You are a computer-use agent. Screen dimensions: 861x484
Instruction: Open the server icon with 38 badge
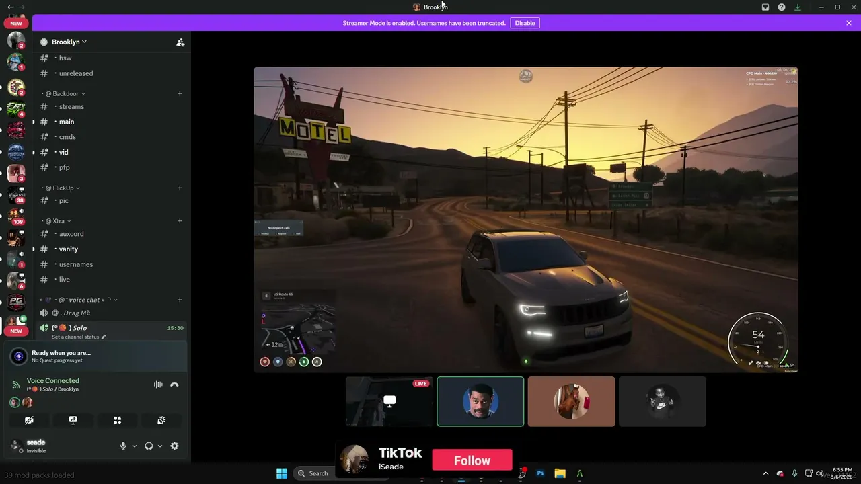(16, 195)
